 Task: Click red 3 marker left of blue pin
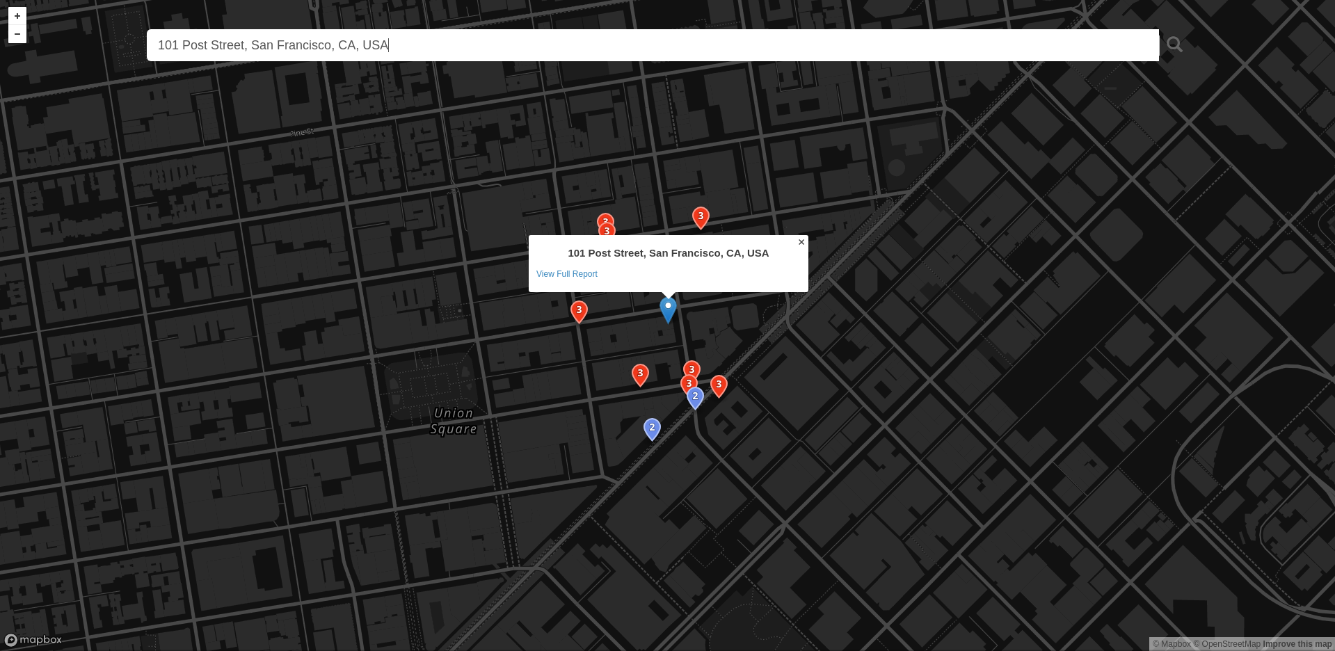click(579, 312)
